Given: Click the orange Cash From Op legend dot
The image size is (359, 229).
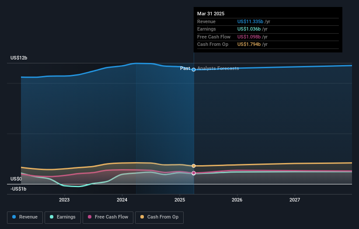Looking at the screenshot, I should click(x=142, y=217).
